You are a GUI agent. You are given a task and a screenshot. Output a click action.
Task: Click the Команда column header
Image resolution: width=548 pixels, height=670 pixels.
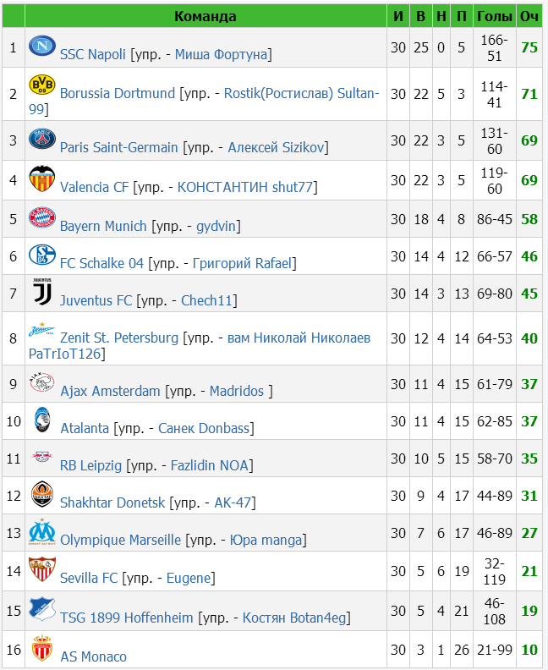click(205, 16)
